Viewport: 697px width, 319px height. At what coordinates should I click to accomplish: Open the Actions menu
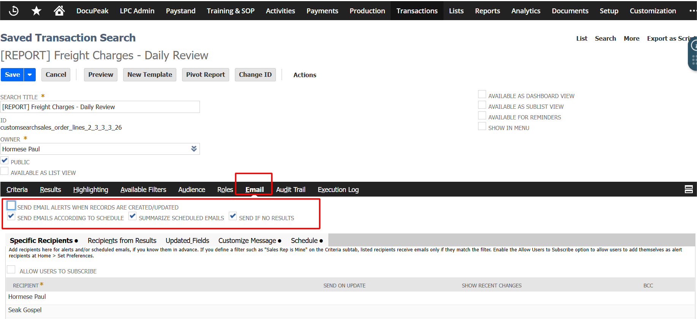304,75
